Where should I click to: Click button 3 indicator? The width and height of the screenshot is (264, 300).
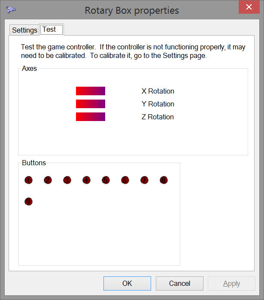(x=67, y=180)
